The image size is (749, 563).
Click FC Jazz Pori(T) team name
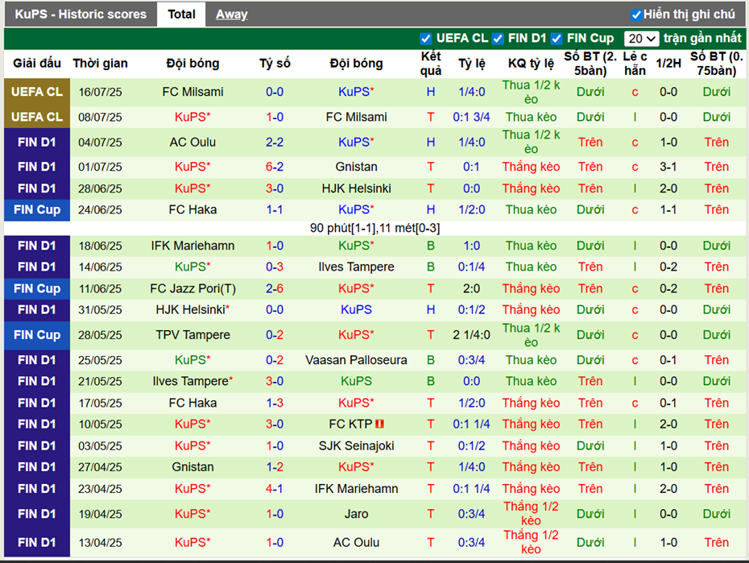(x=193, y=289)
